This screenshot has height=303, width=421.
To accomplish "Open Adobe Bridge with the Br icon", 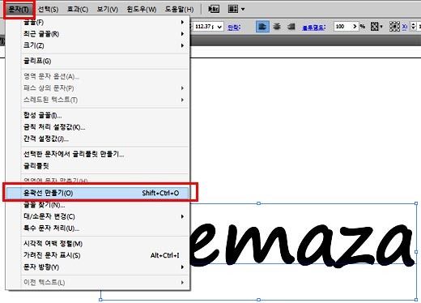I will 214,9.
